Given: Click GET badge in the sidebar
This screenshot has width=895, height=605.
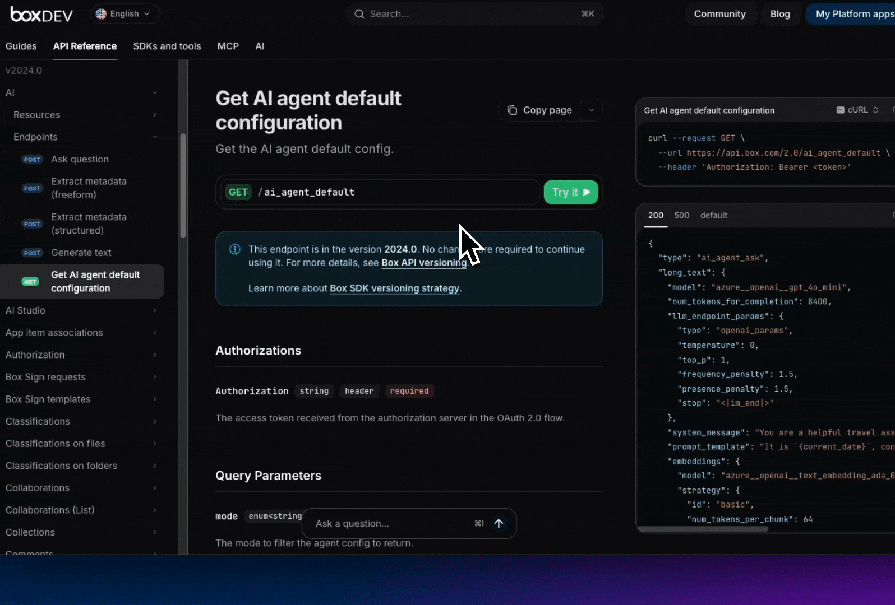Looking at the screenshot, I should point(30,282).
